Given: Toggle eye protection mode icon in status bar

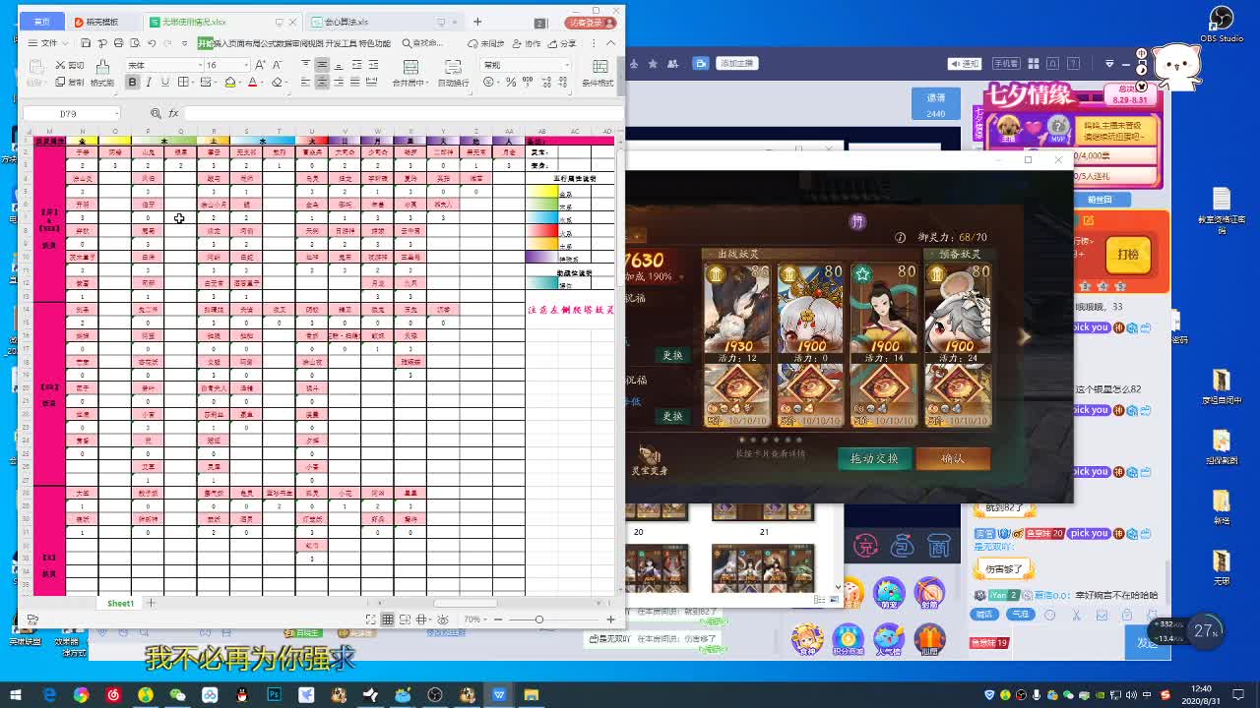Looking at the screenshot, I should (443, 619).
